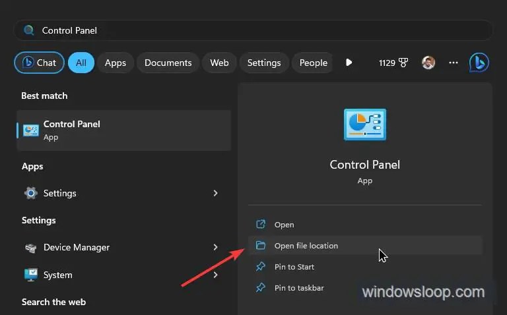Expand the Settings app result chevron
Screen dimensions: 507x315
pyautogui.click(x=215, y=193)
